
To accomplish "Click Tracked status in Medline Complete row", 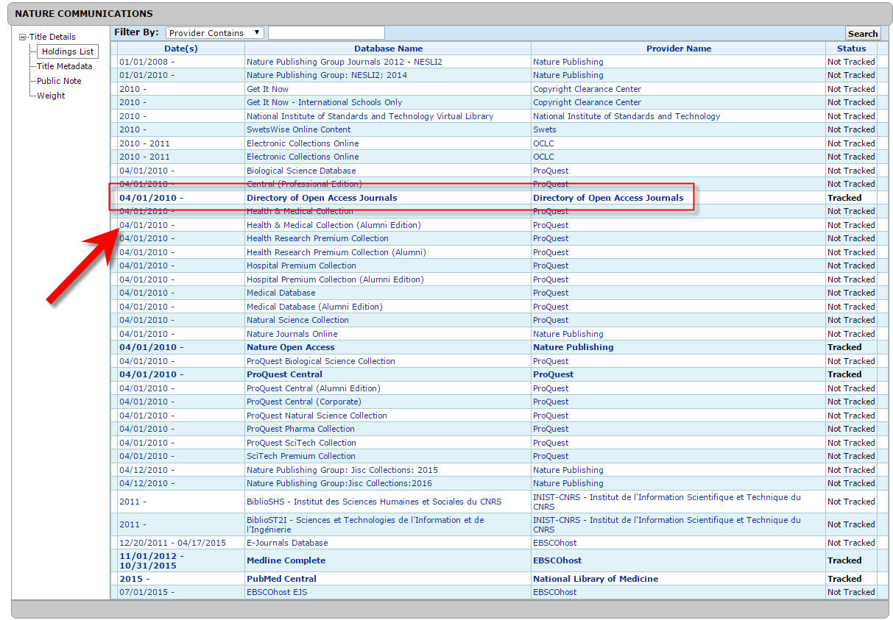I will tap(844, 560).
